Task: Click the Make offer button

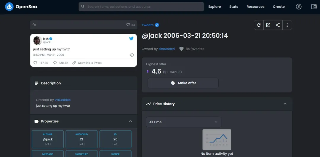Action: coord(183,83)
